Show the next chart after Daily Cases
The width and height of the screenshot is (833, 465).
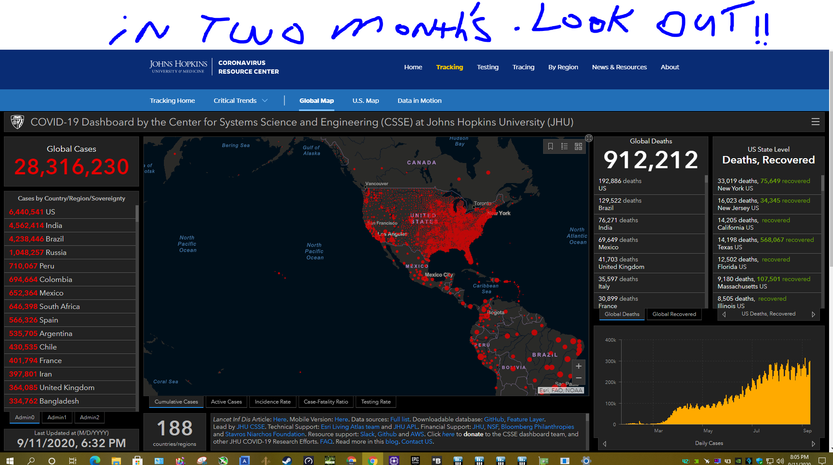pyautogui.click(x=813, y=444)
